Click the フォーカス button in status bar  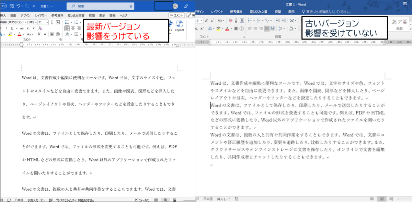coord(142,200)
